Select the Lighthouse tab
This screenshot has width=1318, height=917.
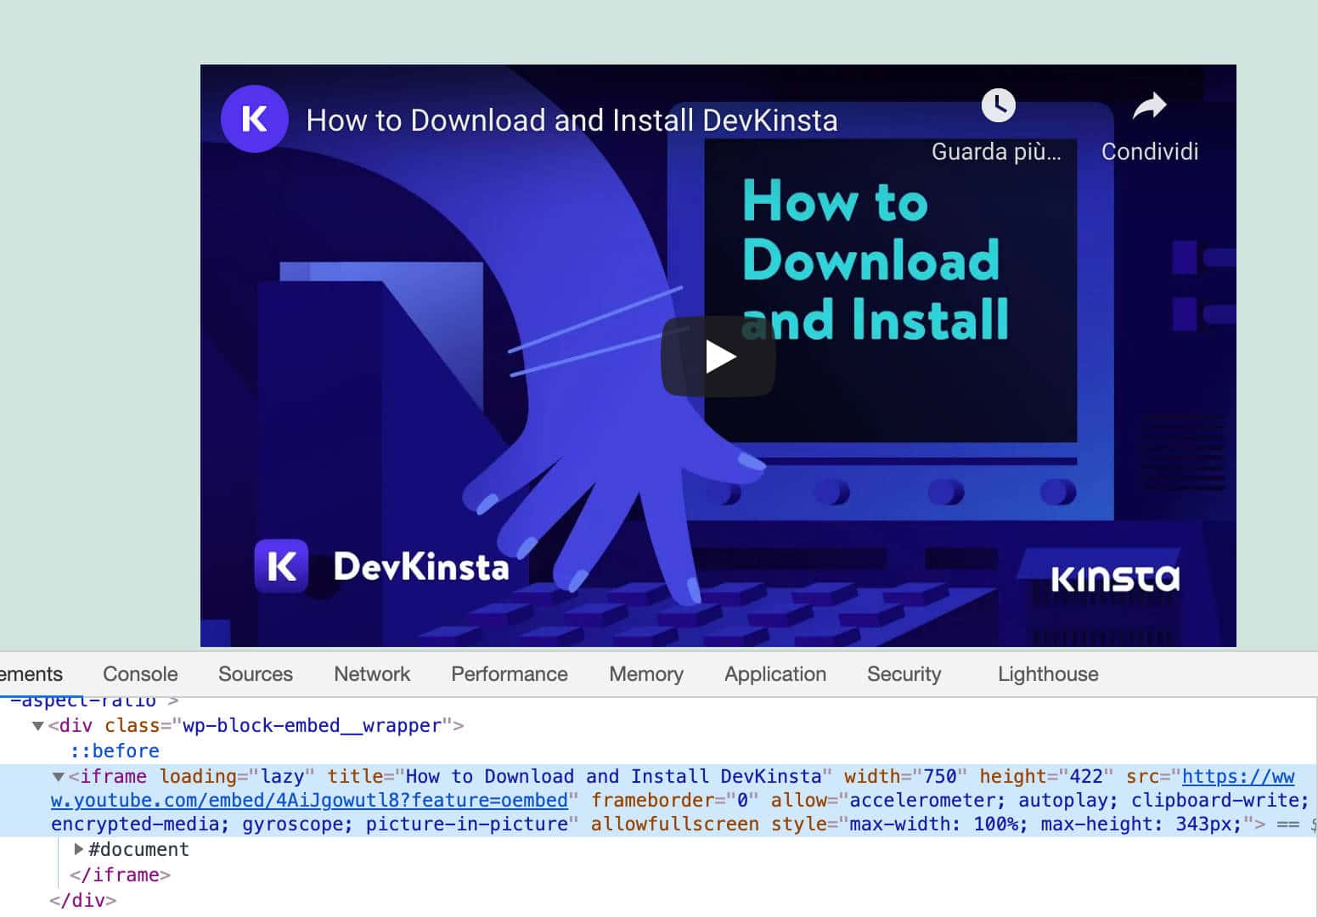[x=1047, y=674]
